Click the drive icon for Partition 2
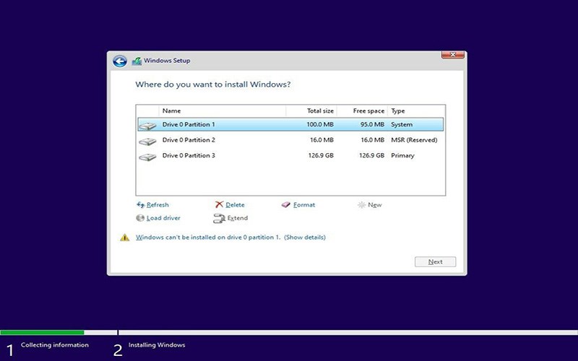This screenshot has height=361, width=578. point(147,142)
